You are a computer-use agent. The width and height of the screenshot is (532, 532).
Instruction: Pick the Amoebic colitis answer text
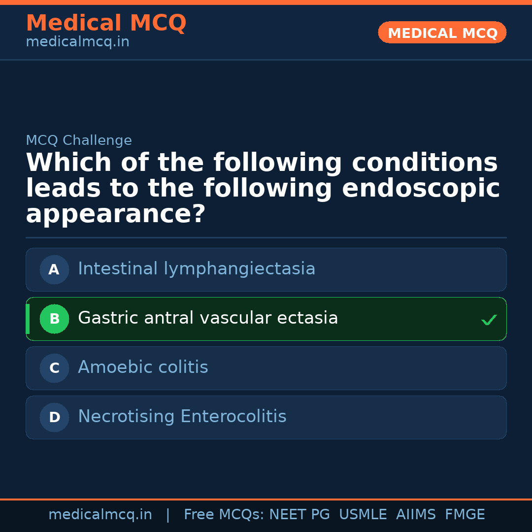(x=143, y=367)
